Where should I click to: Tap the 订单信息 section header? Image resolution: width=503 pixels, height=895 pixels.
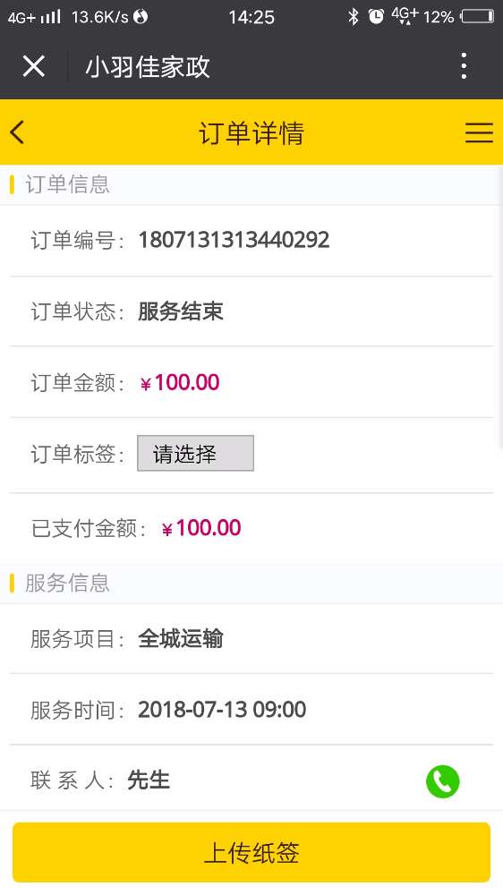point(67,184)
